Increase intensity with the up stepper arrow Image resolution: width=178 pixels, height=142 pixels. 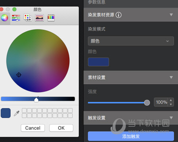coord(171,100)
